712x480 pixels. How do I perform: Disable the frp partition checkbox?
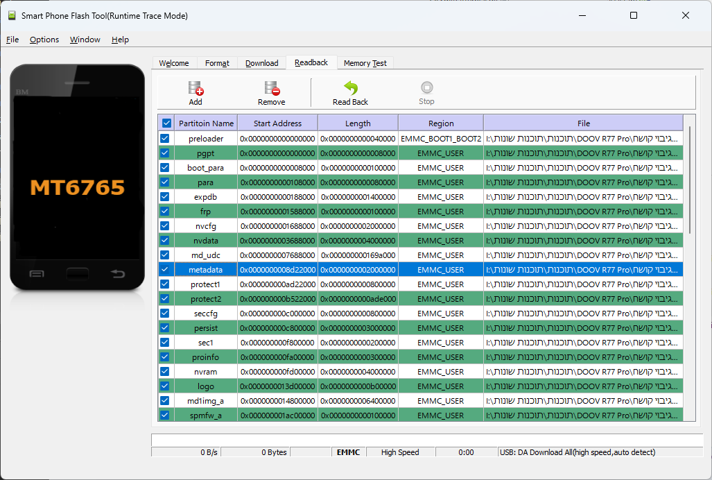click(165, 212)
